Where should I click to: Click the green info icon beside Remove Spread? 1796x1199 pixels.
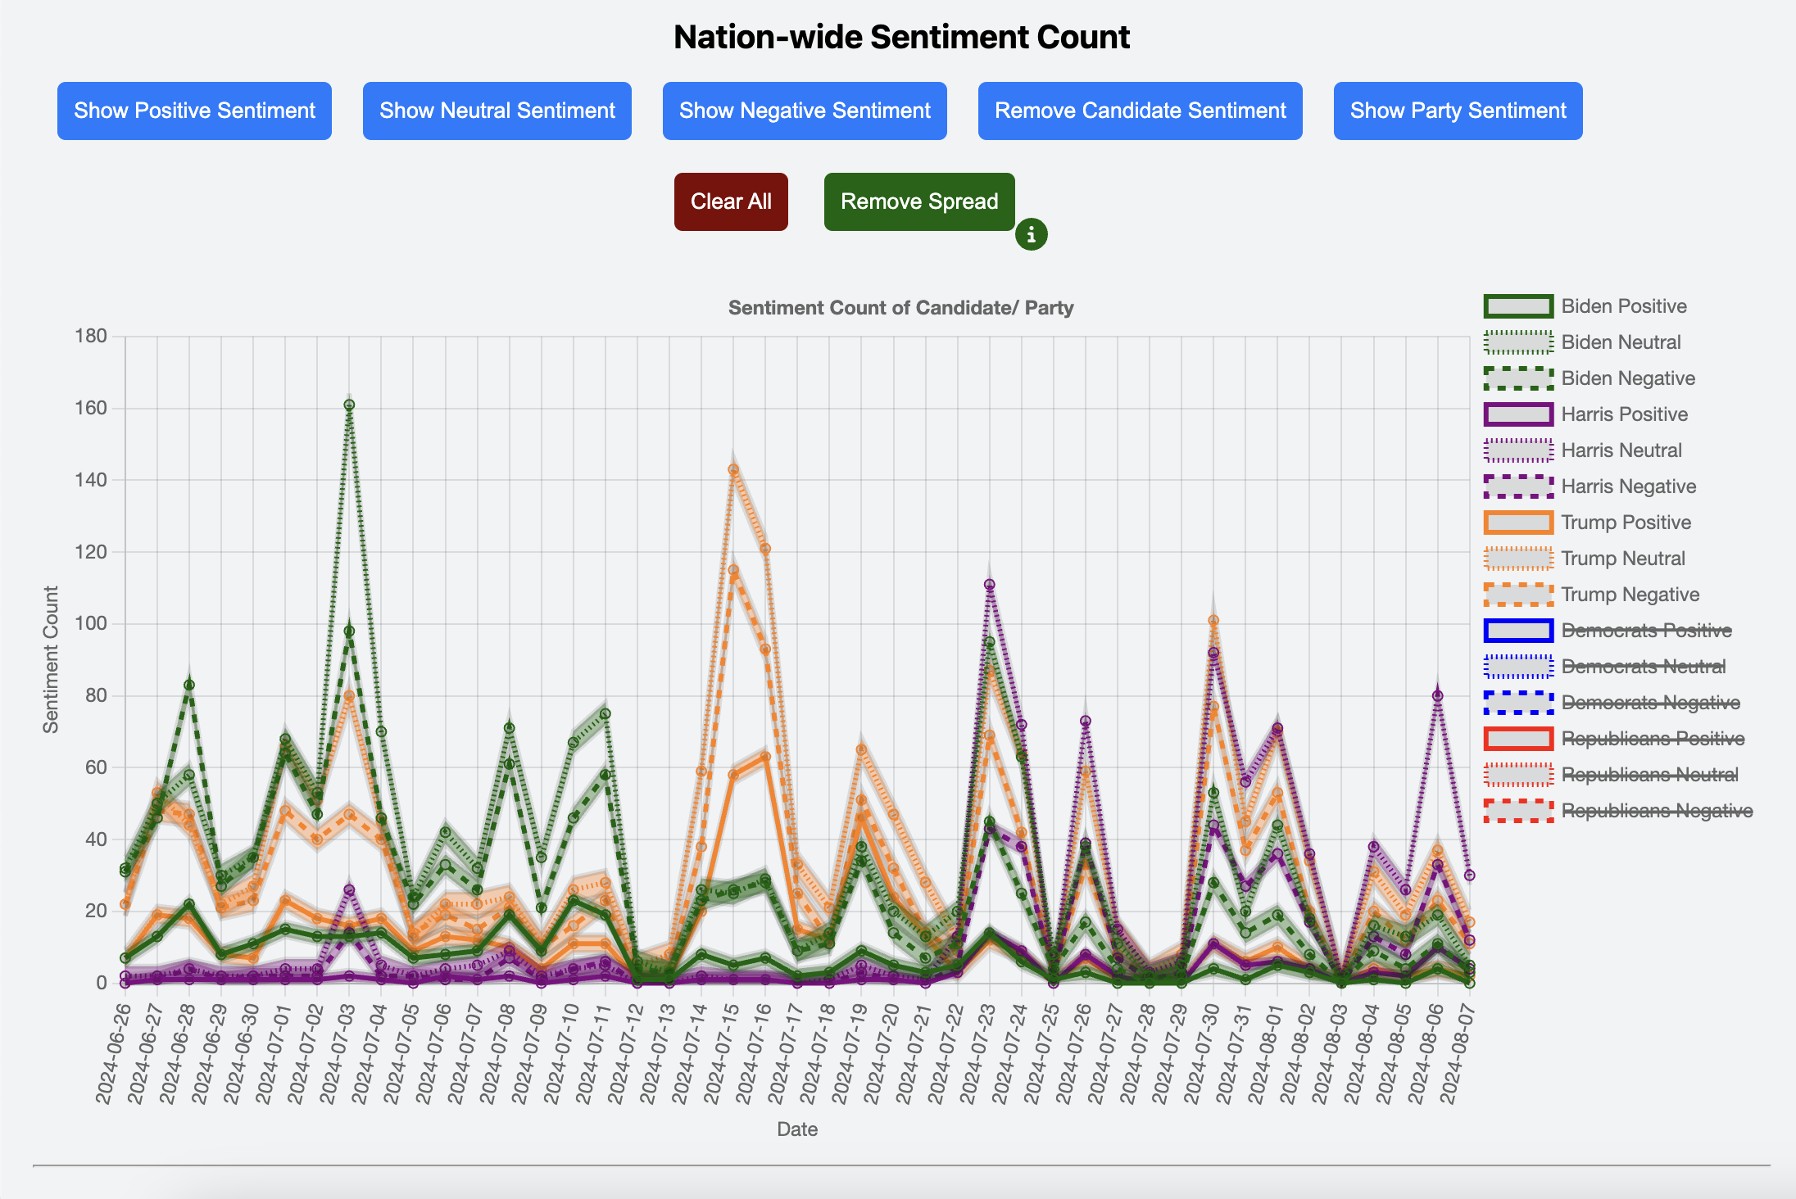[1031, 234]
